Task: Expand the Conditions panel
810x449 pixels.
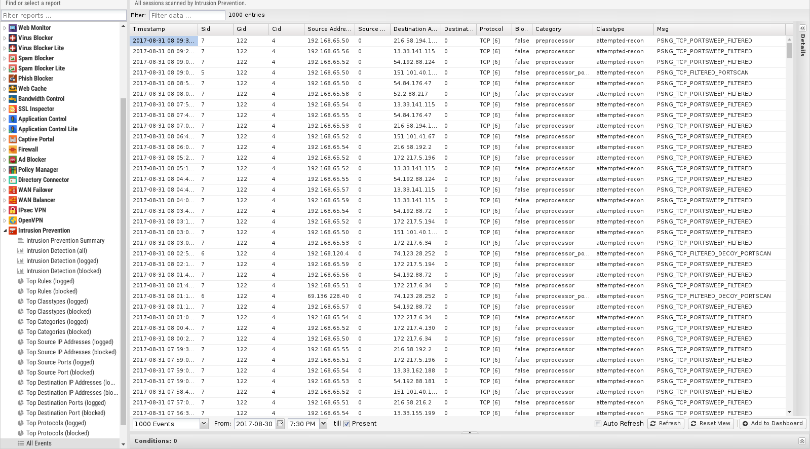Action: click(802, 441)
